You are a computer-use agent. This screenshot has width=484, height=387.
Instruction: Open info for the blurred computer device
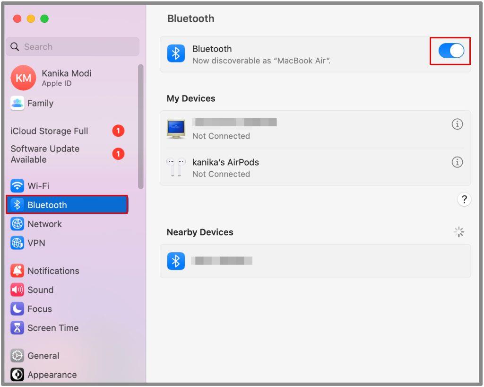(457, 124)
